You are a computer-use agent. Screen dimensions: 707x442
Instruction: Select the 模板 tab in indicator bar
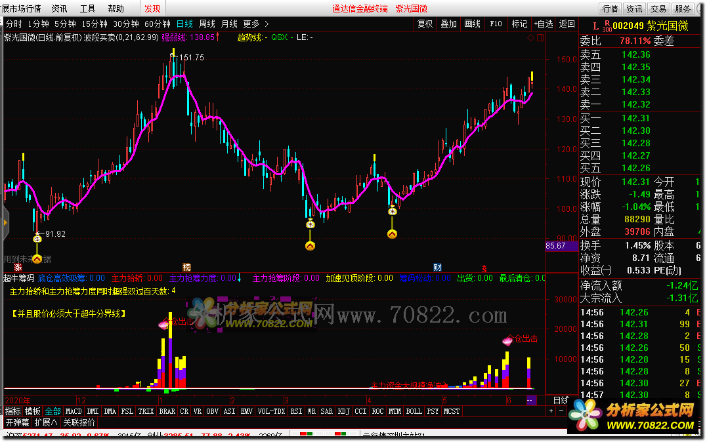click(x=32, y=411)
